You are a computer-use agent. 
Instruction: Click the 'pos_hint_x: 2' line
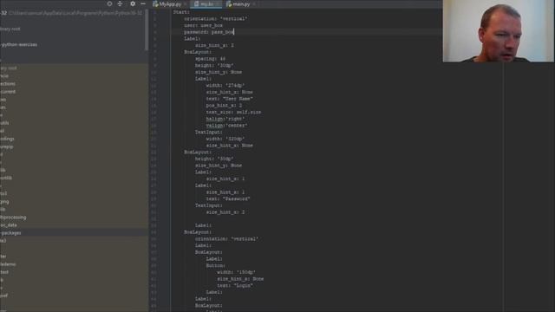tap(224, 106)
